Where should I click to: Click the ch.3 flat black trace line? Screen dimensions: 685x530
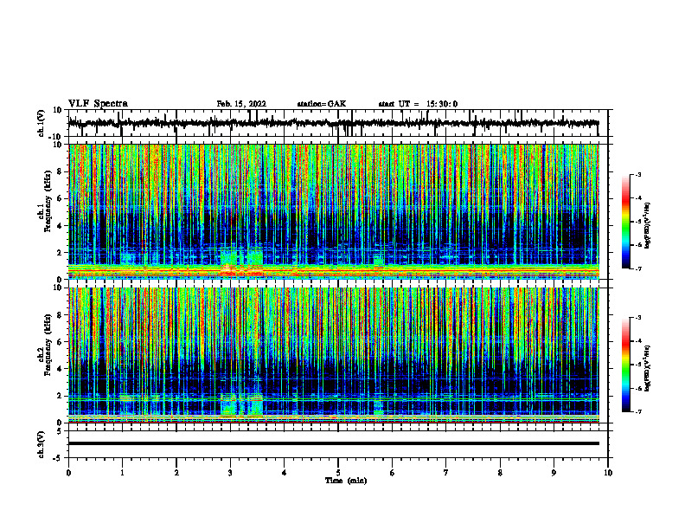(334, 443)
